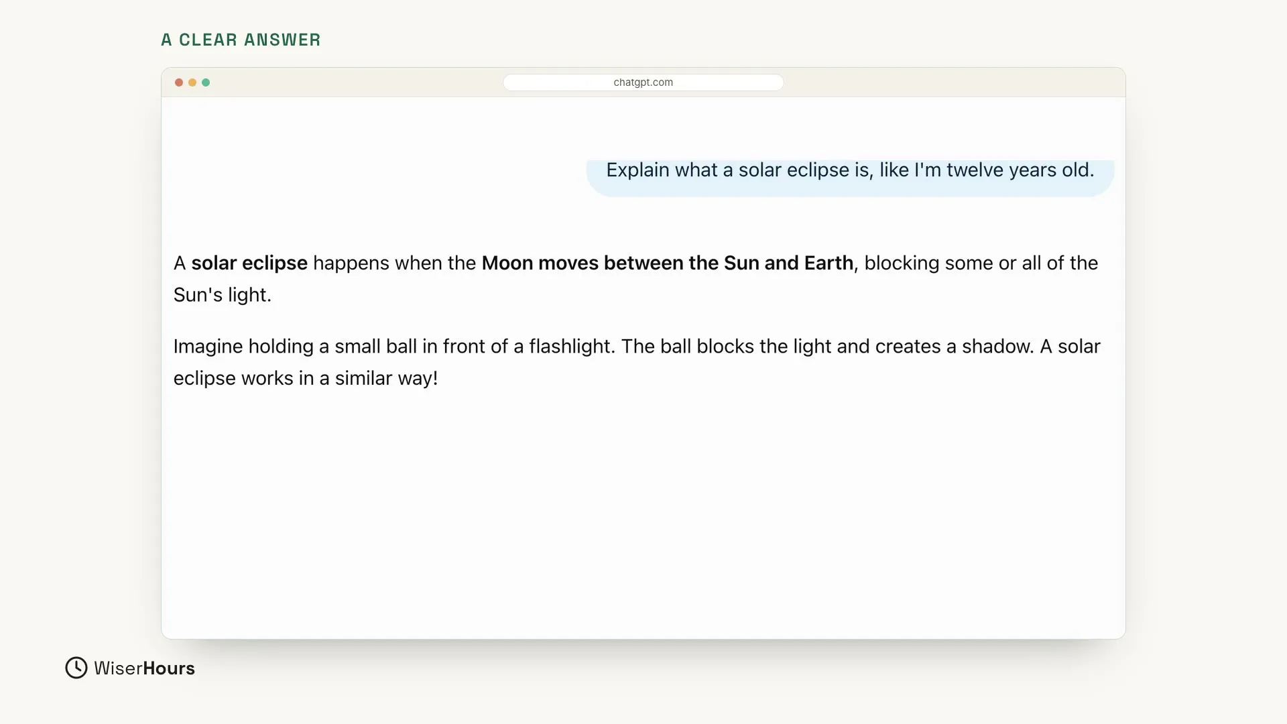Click the text "eclipse works in a similar way!"
This screenshot has height=724, width=1287.
point(306,378)
